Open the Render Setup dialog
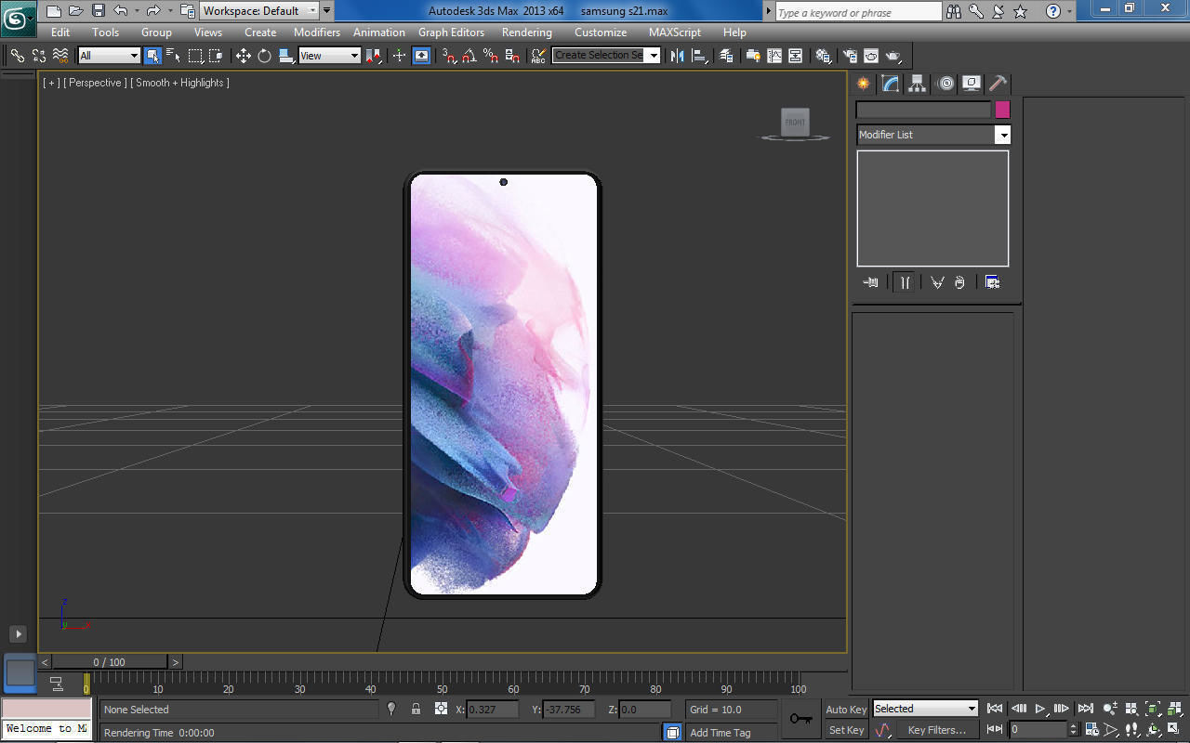This screenshot has width=1190, height=743. [850, 56]
